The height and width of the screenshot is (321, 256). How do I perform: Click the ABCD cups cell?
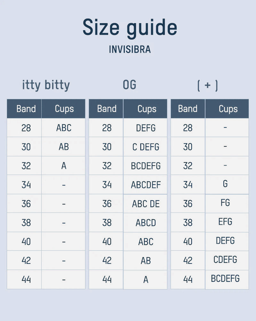click(146, 223)
